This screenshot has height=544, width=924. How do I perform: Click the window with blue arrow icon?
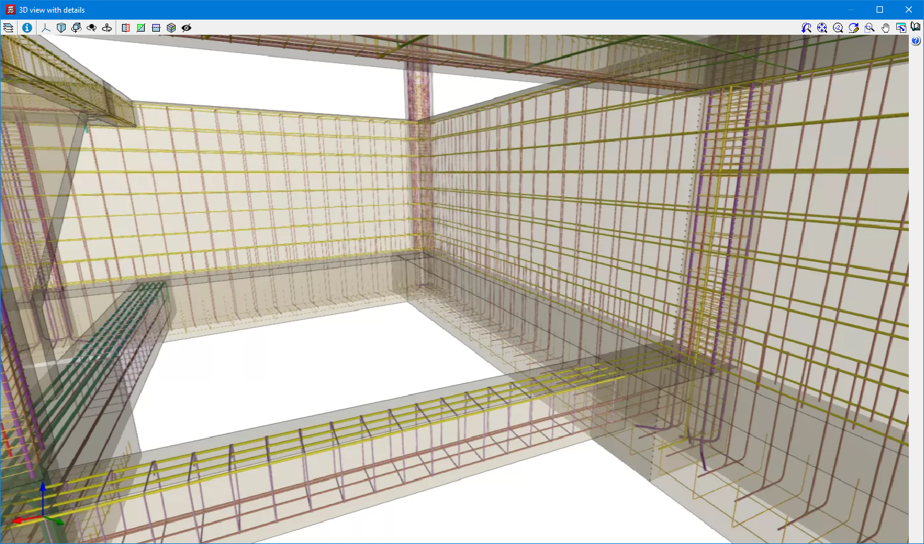click(901, 28)
